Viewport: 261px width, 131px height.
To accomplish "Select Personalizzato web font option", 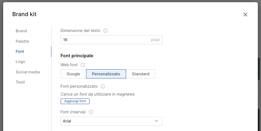I will click(106, 74).
